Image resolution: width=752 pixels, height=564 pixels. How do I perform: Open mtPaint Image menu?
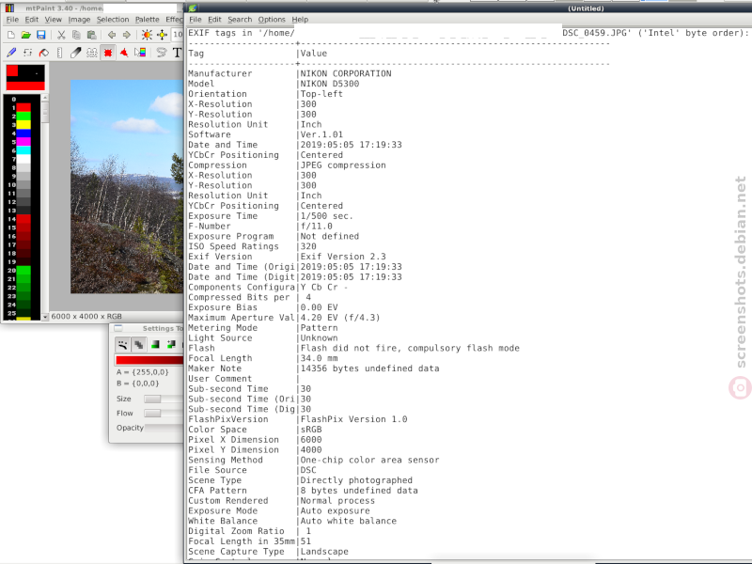[79, 20]
